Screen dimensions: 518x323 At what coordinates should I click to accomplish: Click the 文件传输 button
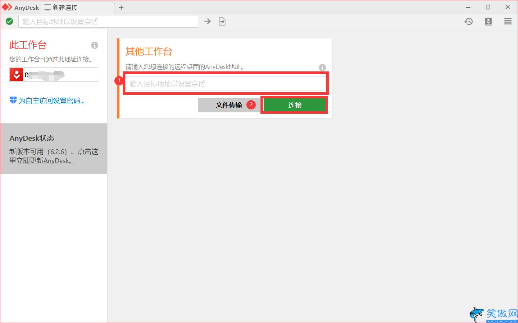click(x=228, y=105)
